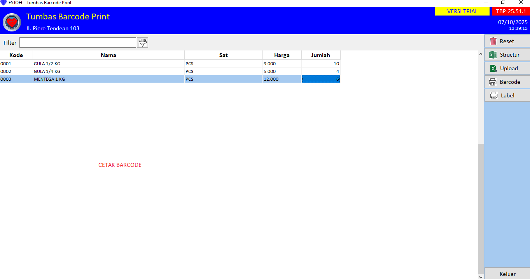Click the VERSI TRIAL yellow label
Screen dimensions: 530x279
[462, 11]
